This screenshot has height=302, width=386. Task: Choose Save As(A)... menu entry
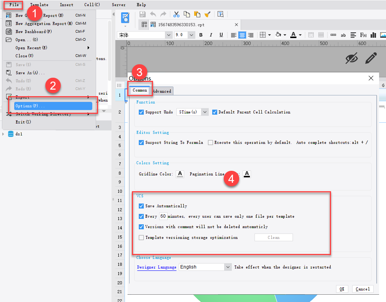pyautogui.click(x=30, y=73)
